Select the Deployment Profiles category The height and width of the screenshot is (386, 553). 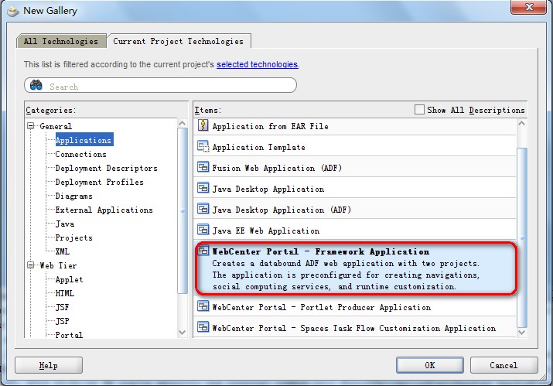pyautogui.click(x=100, y=182)
